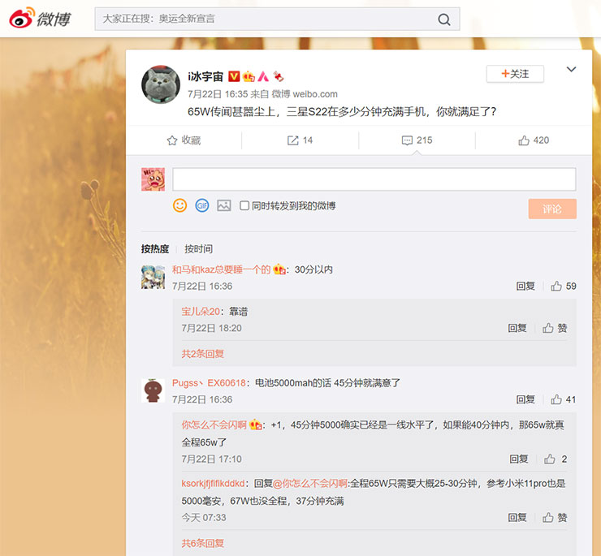Reply to 宝儿朵20's 靠谱 comment
This screenshot has width=601, height=556.
517,328
